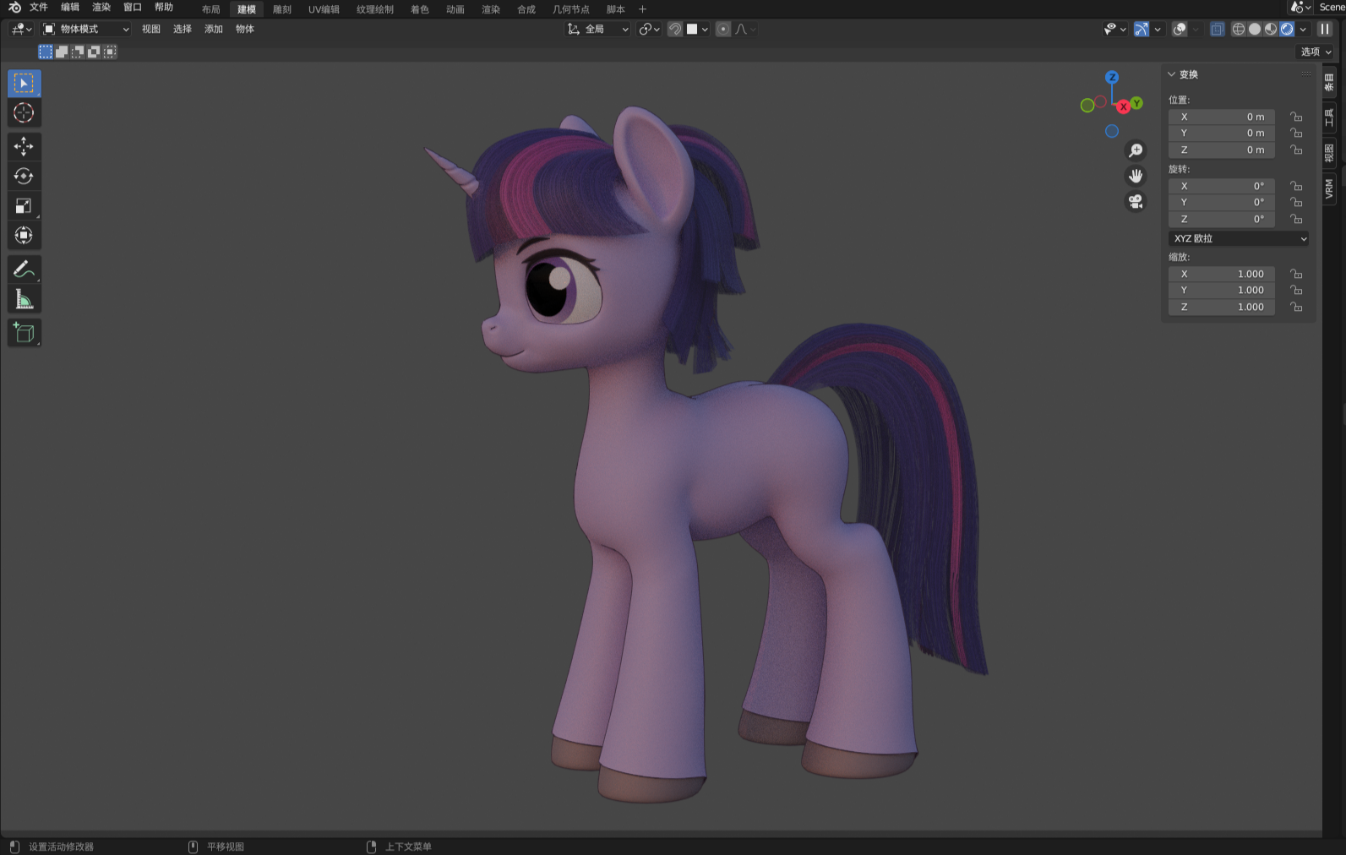Switch to the UV编辑 workspace tab
The width and height of the screenshot is (1346, 855).
(x=324, y=9)
